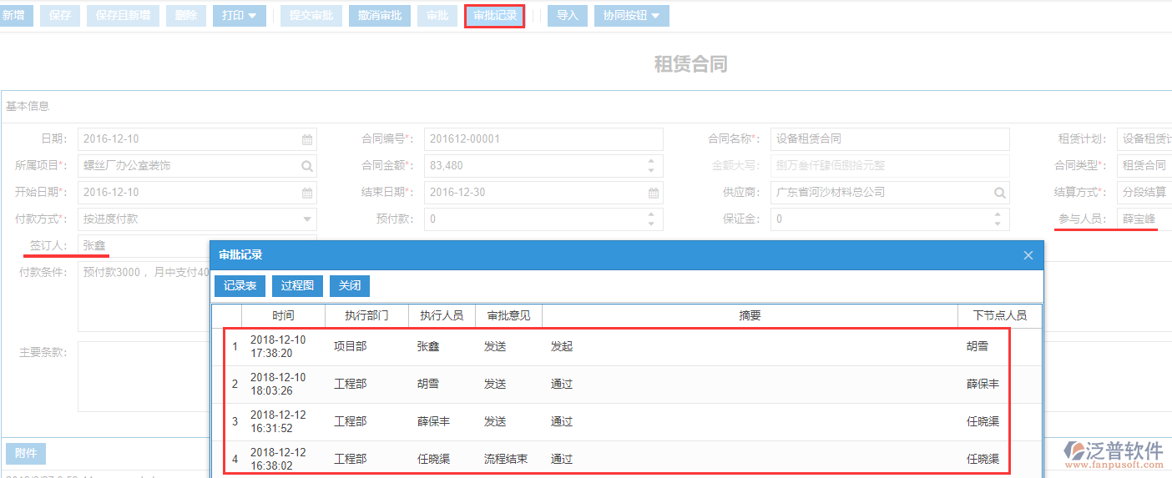Click calendar icon in 日期 field
Viewport: 1172px width, 478px height.
[307, 139]
